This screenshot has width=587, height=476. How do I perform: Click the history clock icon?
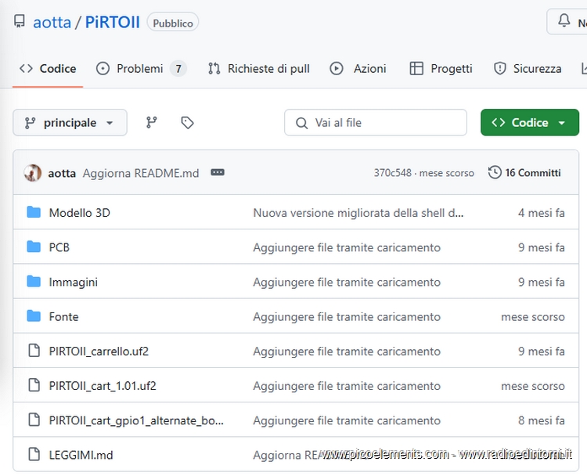(495, 172)
